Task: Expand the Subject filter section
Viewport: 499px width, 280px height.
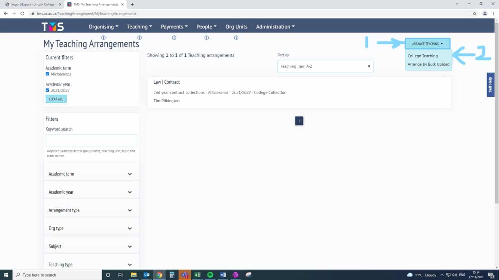Action: pyautogui.click(x=91, y=246)
